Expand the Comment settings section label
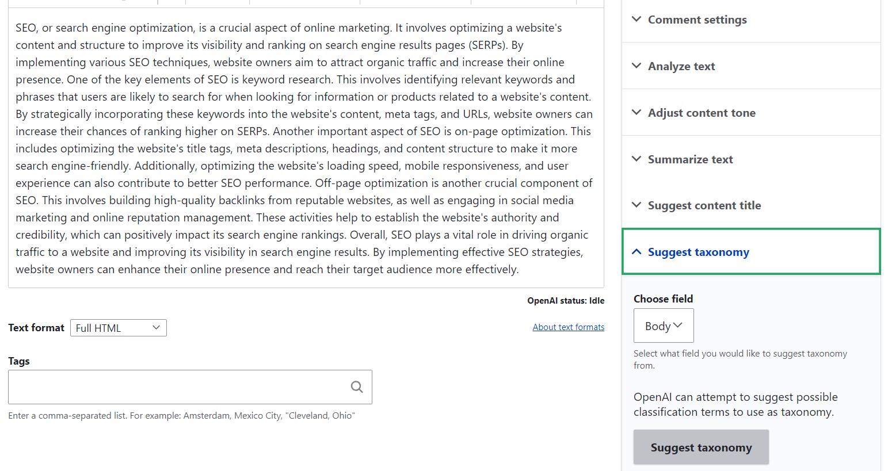 (697, 20)
